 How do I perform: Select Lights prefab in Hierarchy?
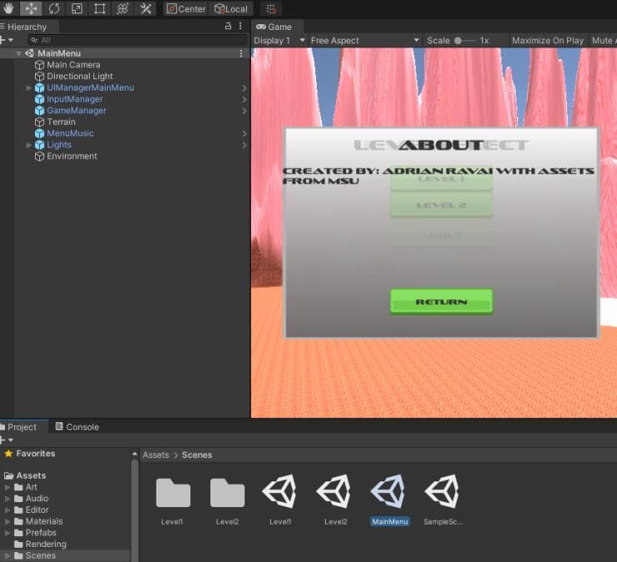coord(59,145)
